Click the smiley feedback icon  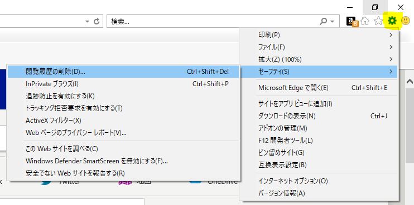point(405,21)
